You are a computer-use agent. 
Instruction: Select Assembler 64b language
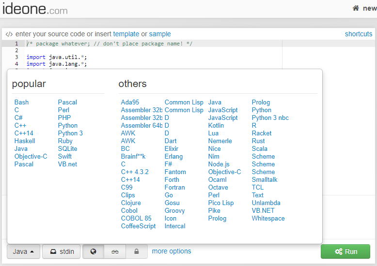tap(142, 125)
